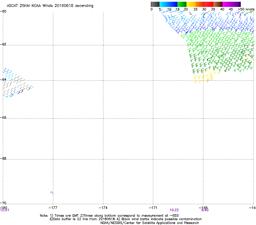Screen dimensions: 256x225
Task: Click the purple '10:22' swath time label
Action: click(174, 210)
